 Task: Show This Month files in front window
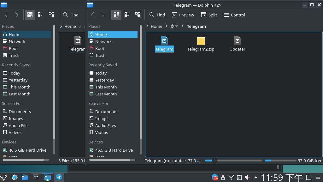point(113,87)
